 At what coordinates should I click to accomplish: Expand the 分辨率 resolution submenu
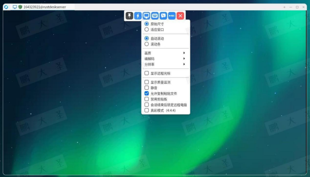[166, 64]
